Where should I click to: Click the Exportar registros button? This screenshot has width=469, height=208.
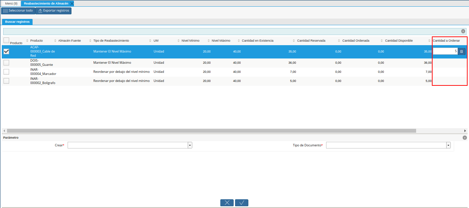tap(54, 11)
